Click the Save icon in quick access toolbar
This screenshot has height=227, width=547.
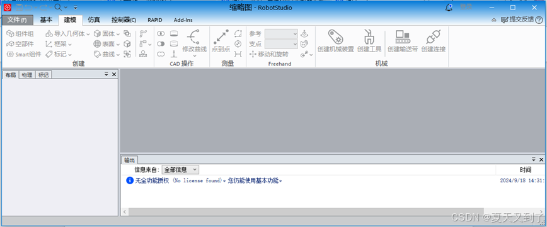(x=19, y=8)
